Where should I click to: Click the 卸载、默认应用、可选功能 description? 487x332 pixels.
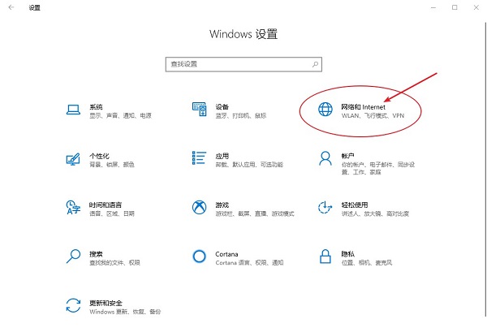pyautogui.click(x=249, y=165)
